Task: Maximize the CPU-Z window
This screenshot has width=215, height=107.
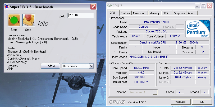Action: 203,6
